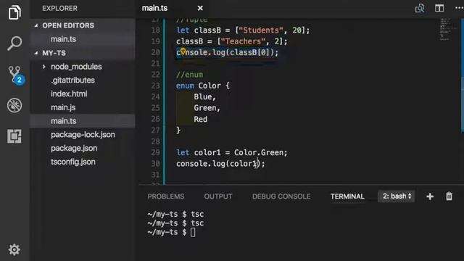The height and width of the screenshot is (261, 464).
Task: Select main.ts in the MY-TS file tree
Action: coord(64,121)
